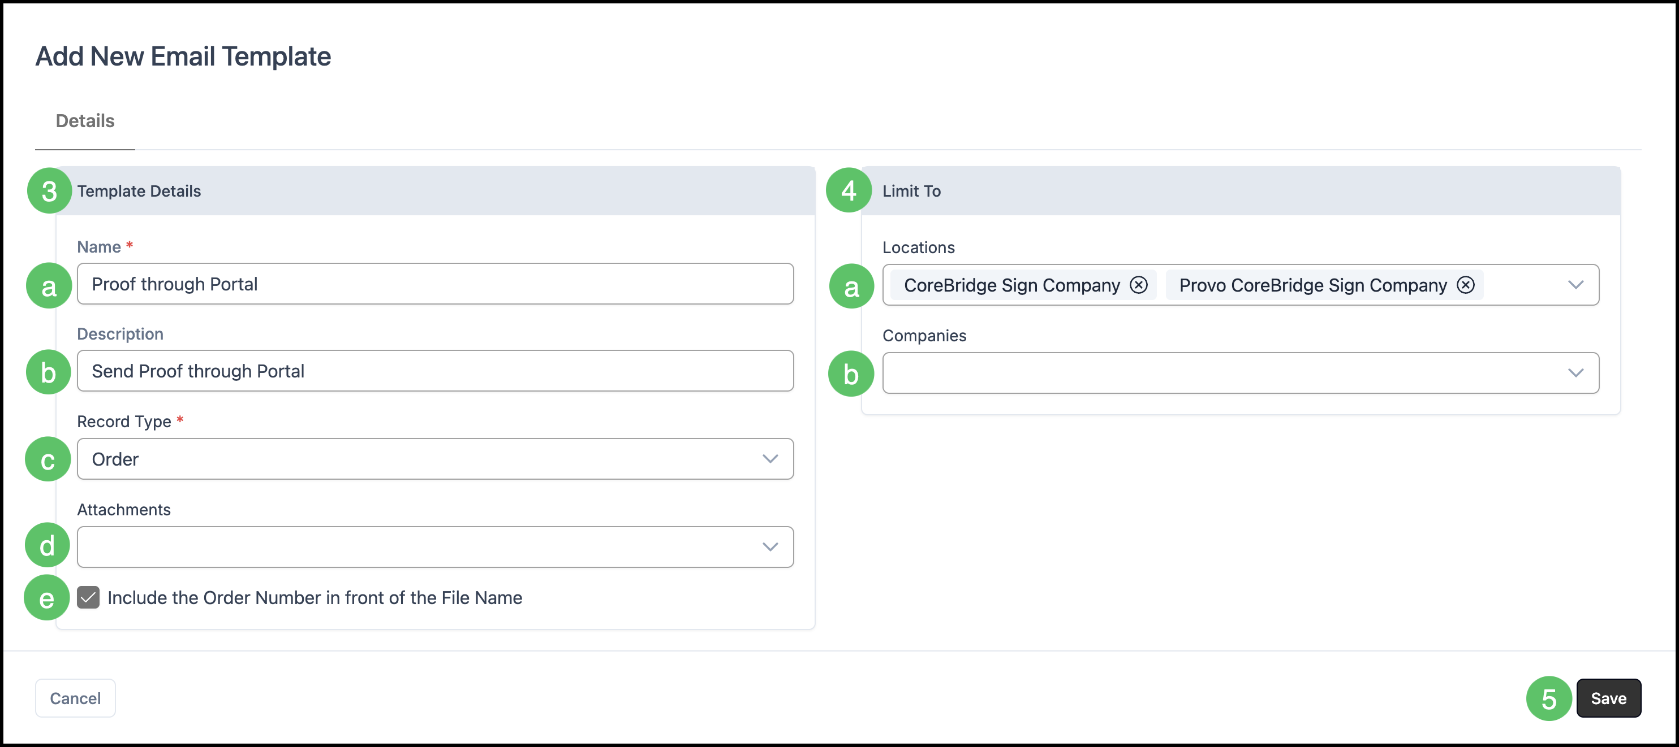Click the 'c' marker beside Record Type
This screenshot has width=1679, height=747.
pyautogui.click(x=48, y=460)
